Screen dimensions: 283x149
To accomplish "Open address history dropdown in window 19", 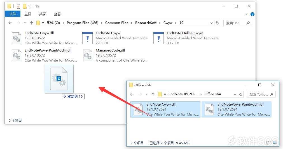I will [x=212, y=23].
